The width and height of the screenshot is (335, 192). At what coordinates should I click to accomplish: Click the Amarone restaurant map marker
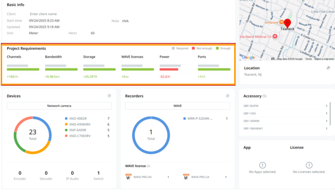point(282,22)
